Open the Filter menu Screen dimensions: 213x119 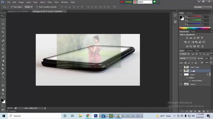pos(50,2)
